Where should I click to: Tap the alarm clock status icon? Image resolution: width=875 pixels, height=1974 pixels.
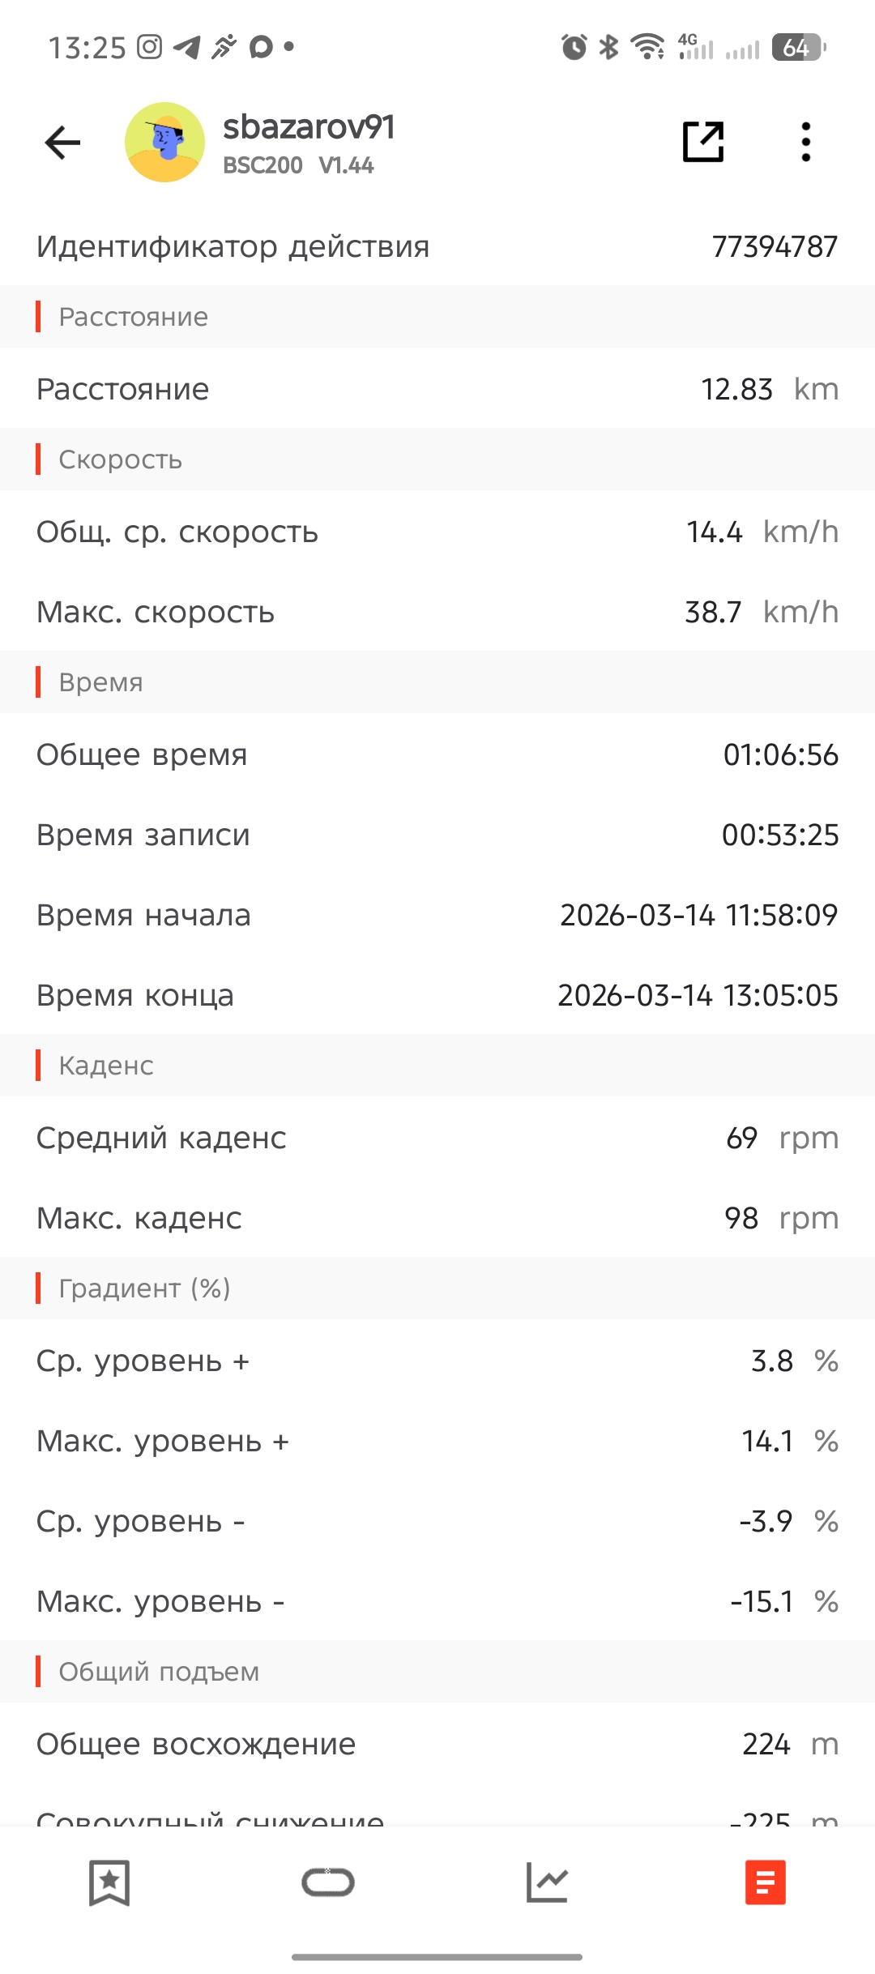(574, 47)
